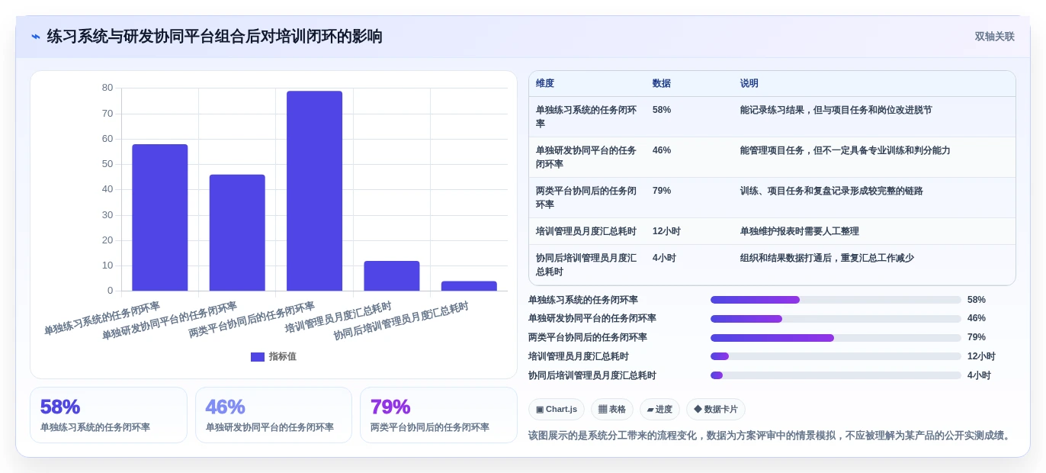This screenshot has width=1046, height=473.
Task: Click description 组织和结果数据打通后，重复汇总工作减少
Action: 827,258
